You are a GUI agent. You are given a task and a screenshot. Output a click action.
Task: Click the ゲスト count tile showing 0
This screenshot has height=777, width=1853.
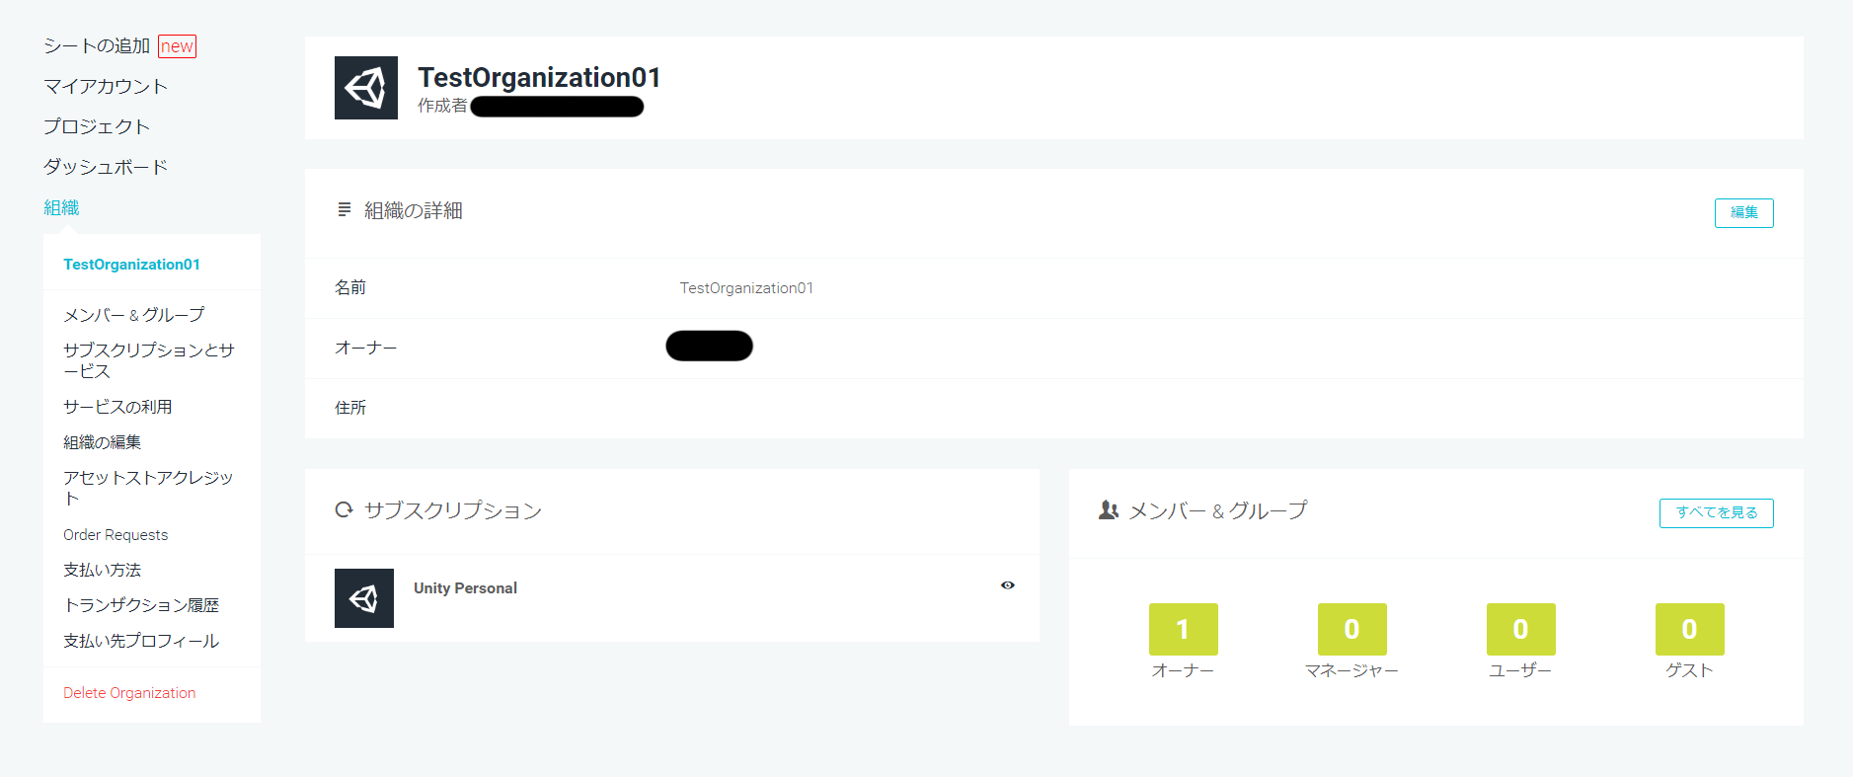click(x=1689, y=629)
